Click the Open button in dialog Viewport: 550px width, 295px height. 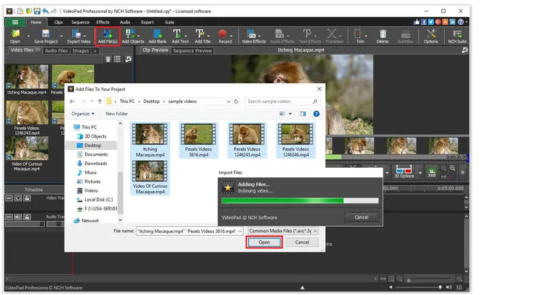(264, 242)
